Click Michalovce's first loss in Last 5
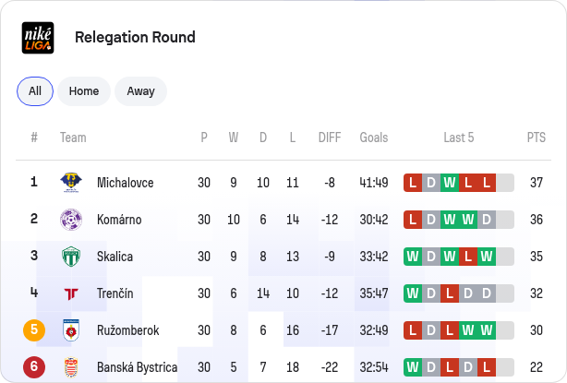The height and width of the screenshot is (383, 567). coord(413,183)
